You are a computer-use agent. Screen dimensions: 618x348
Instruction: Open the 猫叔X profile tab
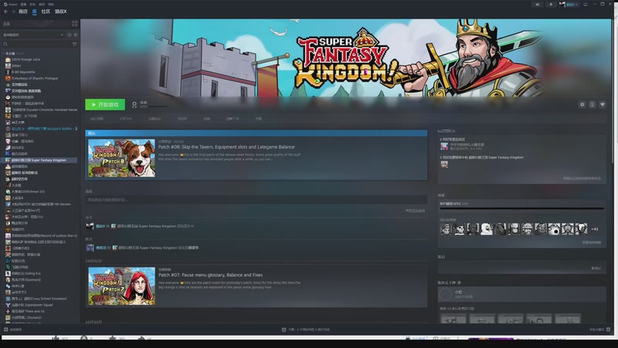[61, 12]
